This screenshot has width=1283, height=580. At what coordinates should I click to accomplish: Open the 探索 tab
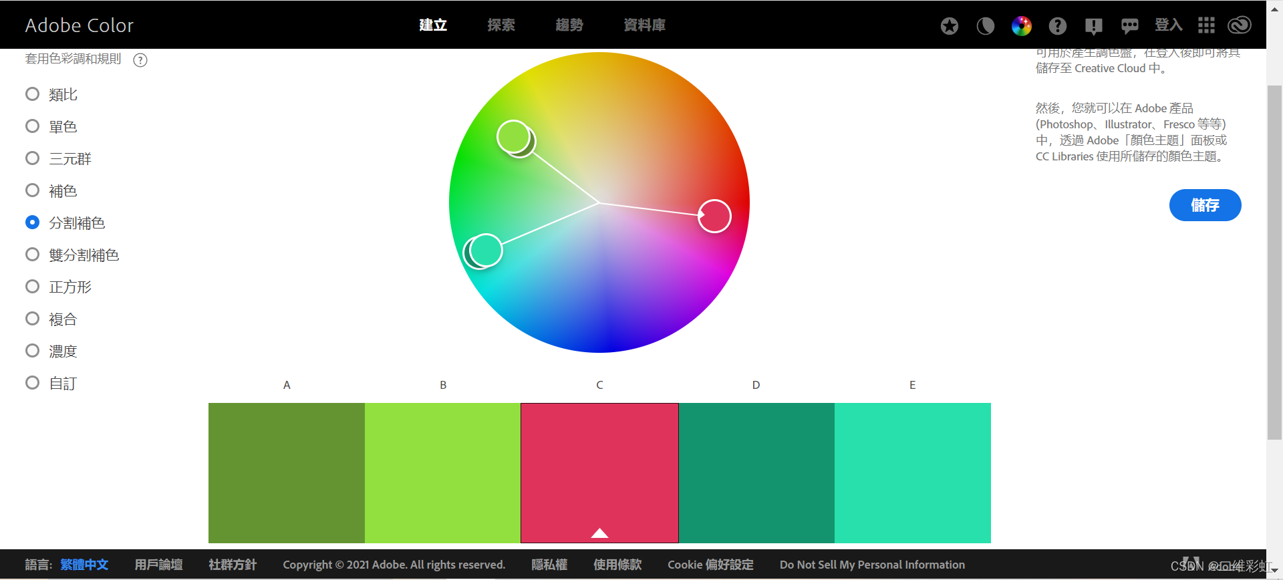[501, 25]
